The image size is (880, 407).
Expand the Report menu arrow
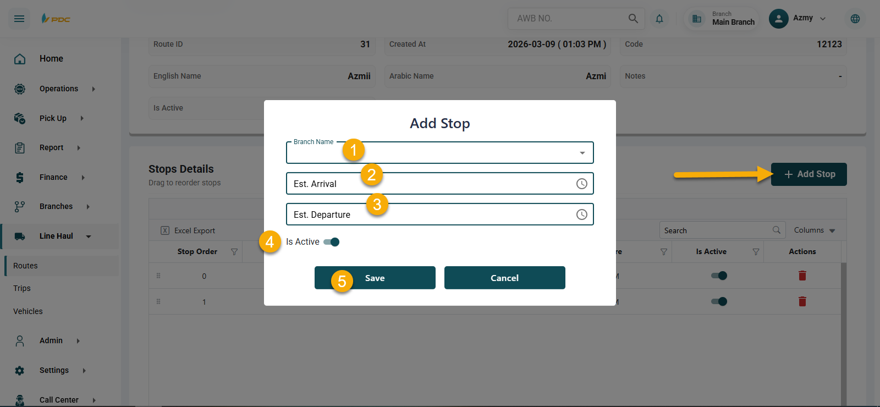point(79,148)
